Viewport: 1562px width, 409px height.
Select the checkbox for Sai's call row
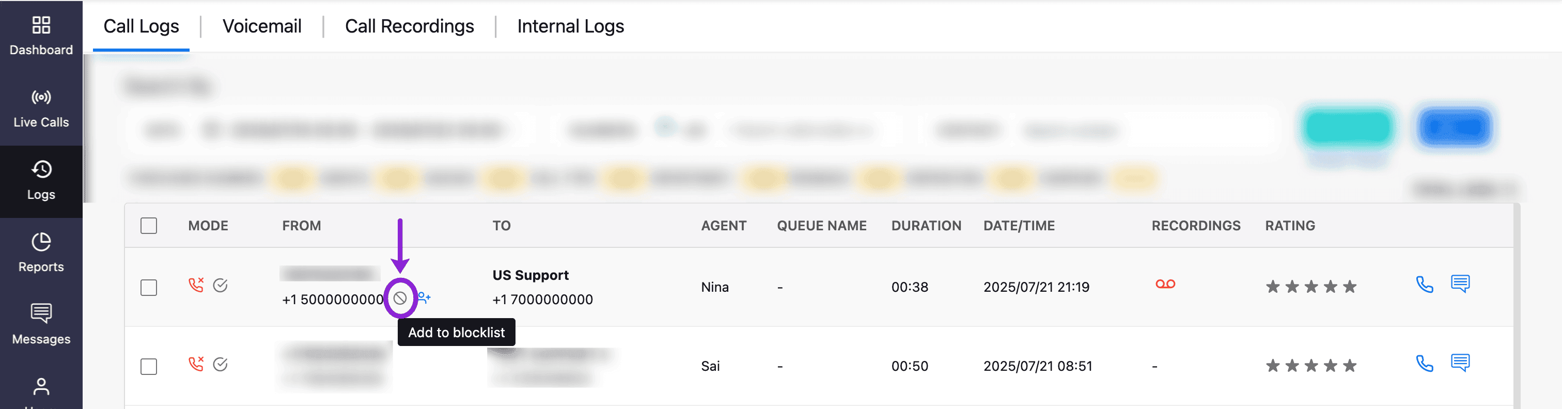tap(149, 367)
